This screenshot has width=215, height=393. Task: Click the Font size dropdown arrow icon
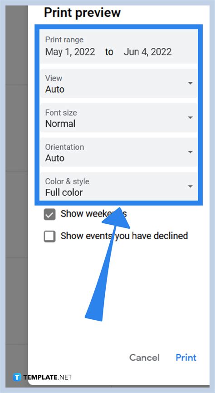[190, 117]
